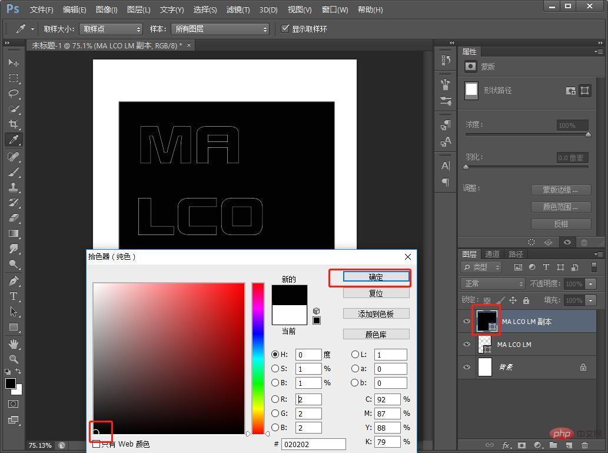Viewport: 608px width, 453px height.
Task: Switch to the 通道 tab
Action: coord(492,254)
